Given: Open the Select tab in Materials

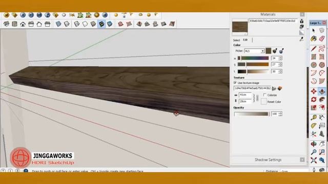Looking at the screenshot, I should click(x=236, y=40).
